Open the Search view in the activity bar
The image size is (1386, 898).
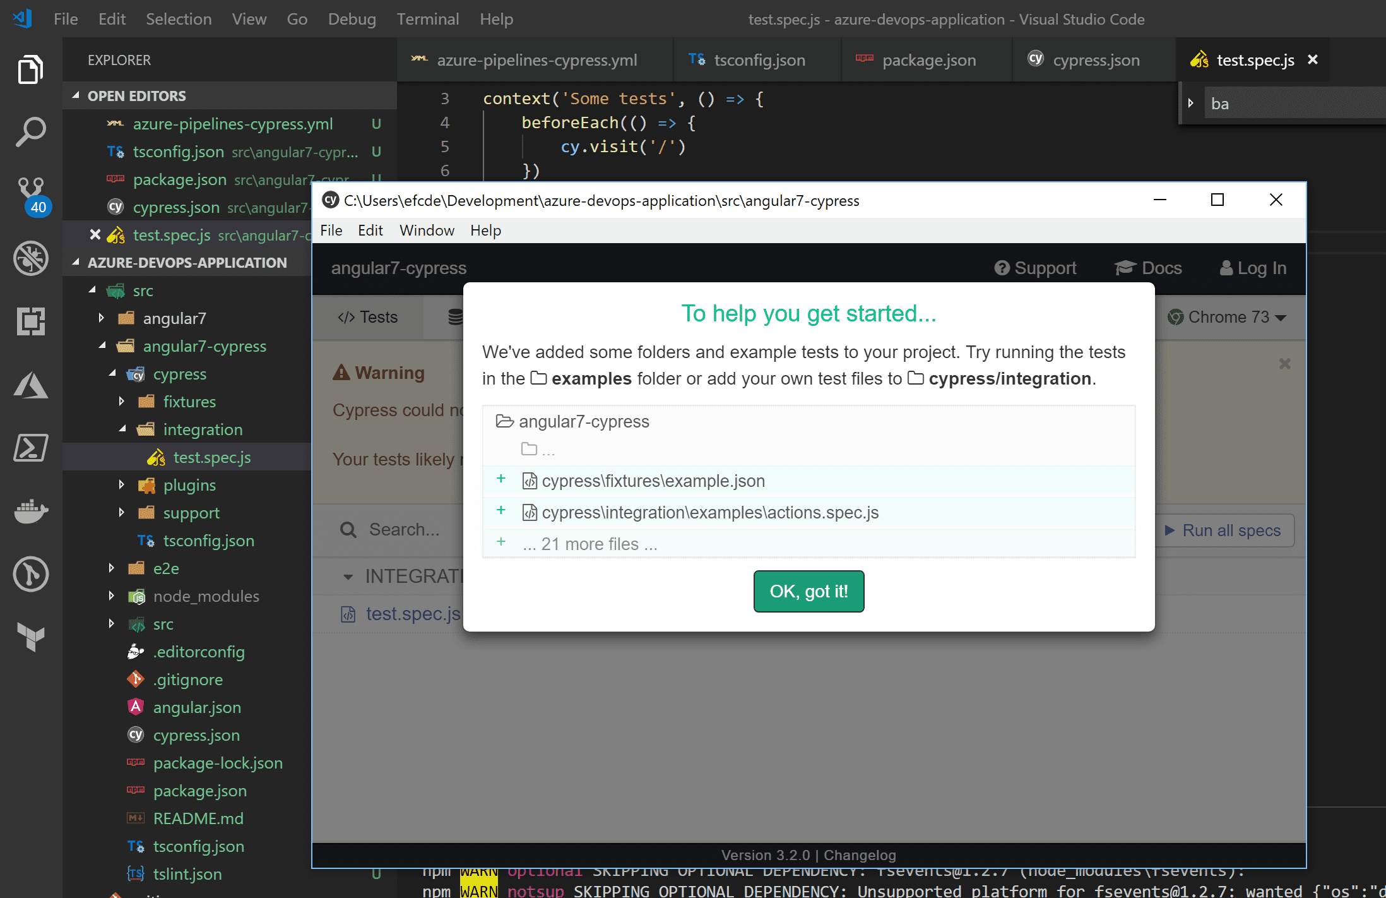pos(30,131)
